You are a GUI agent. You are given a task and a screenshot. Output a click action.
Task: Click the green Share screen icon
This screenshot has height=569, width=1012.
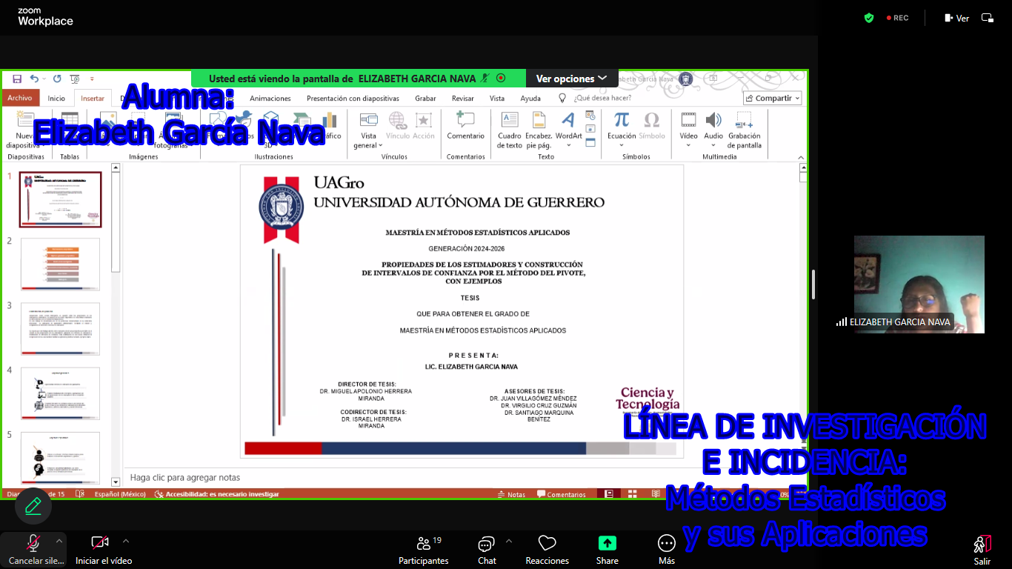click(x=607, y=543)
